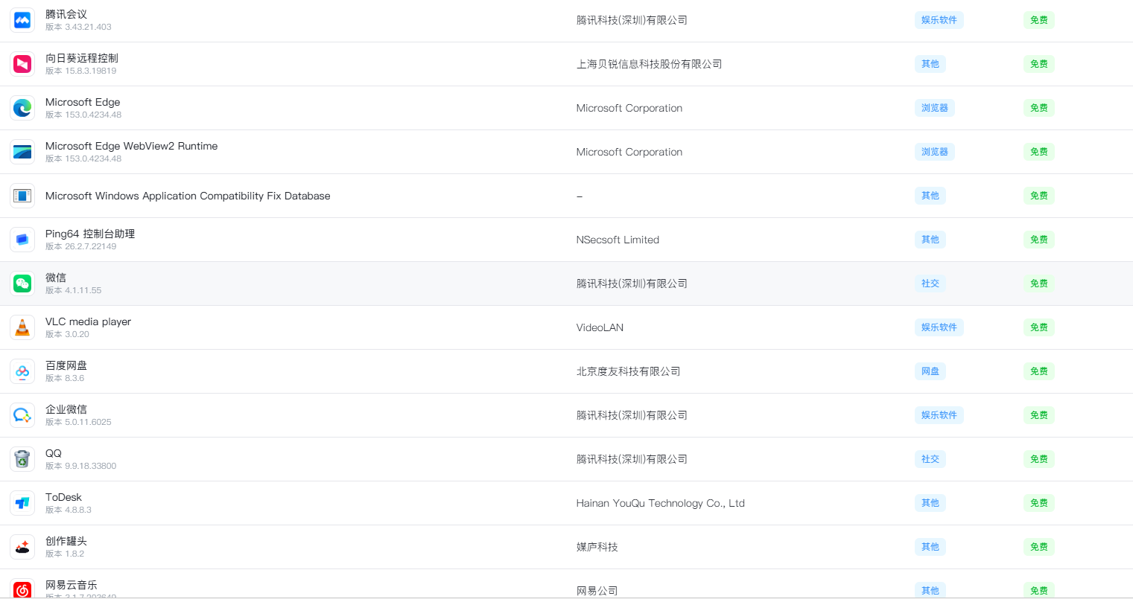Screen dimensions: 1133x599
Task: Click the Tencent Meeting app icon
Action: (22, 20)
